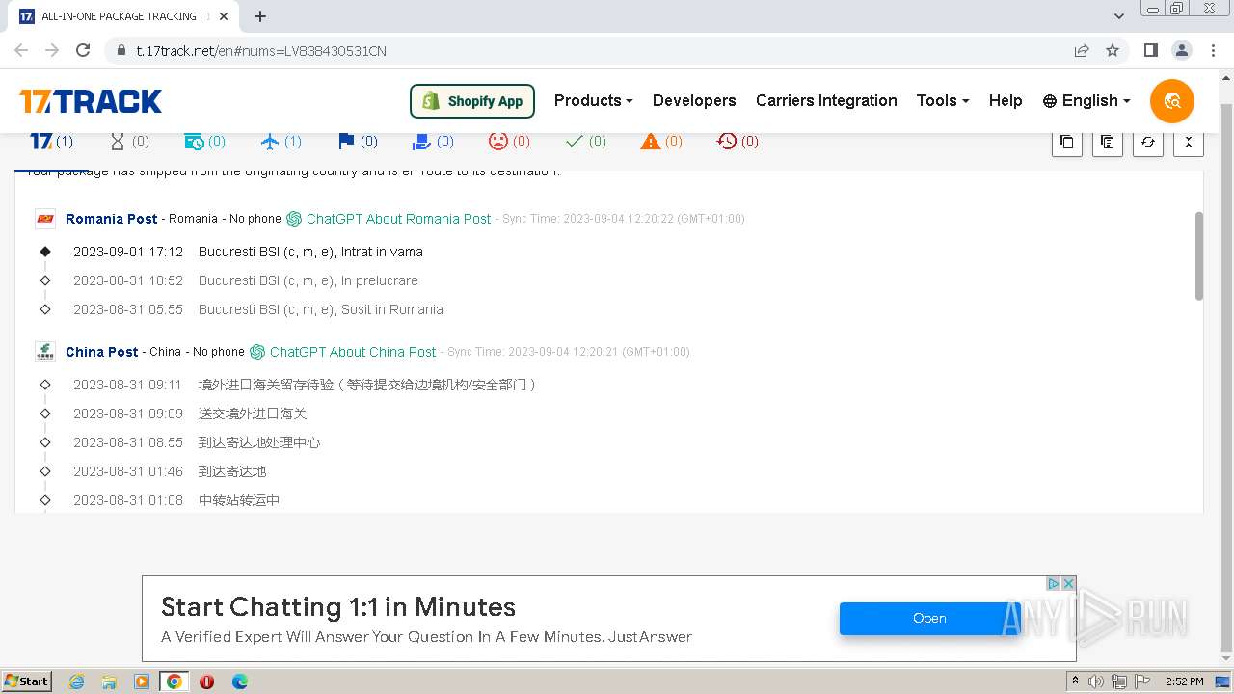The width and height of the screenshot is (1234, 694).
Task: Select the In Transit airplane tab
Action: tap(281, 142)
